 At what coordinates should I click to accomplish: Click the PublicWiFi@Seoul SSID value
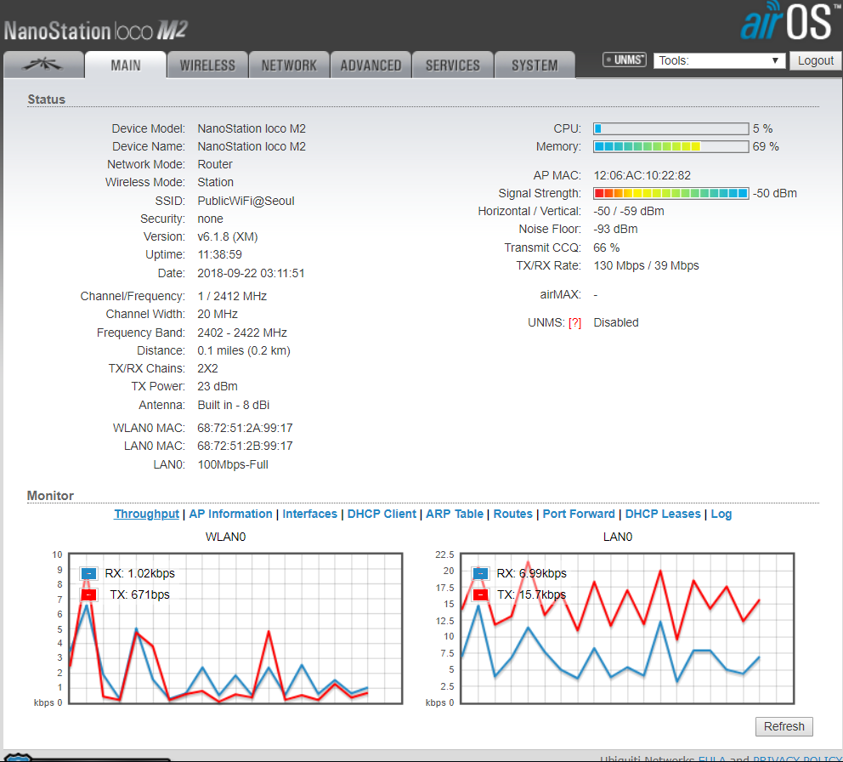[246, 202]
